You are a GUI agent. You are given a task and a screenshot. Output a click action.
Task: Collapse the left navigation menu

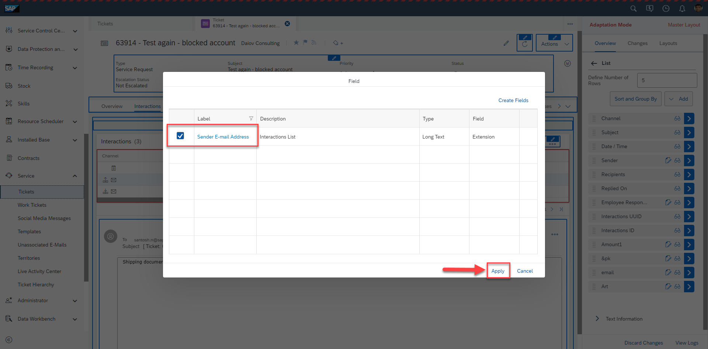tap(9, 340)
